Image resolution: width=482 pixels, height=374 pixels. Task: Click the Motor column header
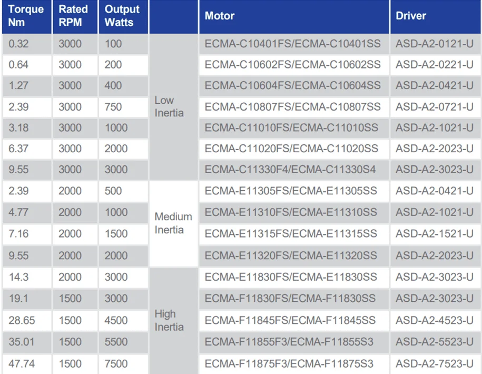coord(294,16)
